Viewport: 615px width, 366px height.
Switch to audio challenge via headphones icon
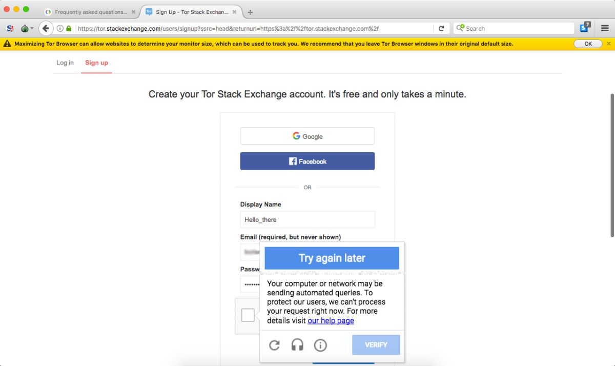[297, 345]
